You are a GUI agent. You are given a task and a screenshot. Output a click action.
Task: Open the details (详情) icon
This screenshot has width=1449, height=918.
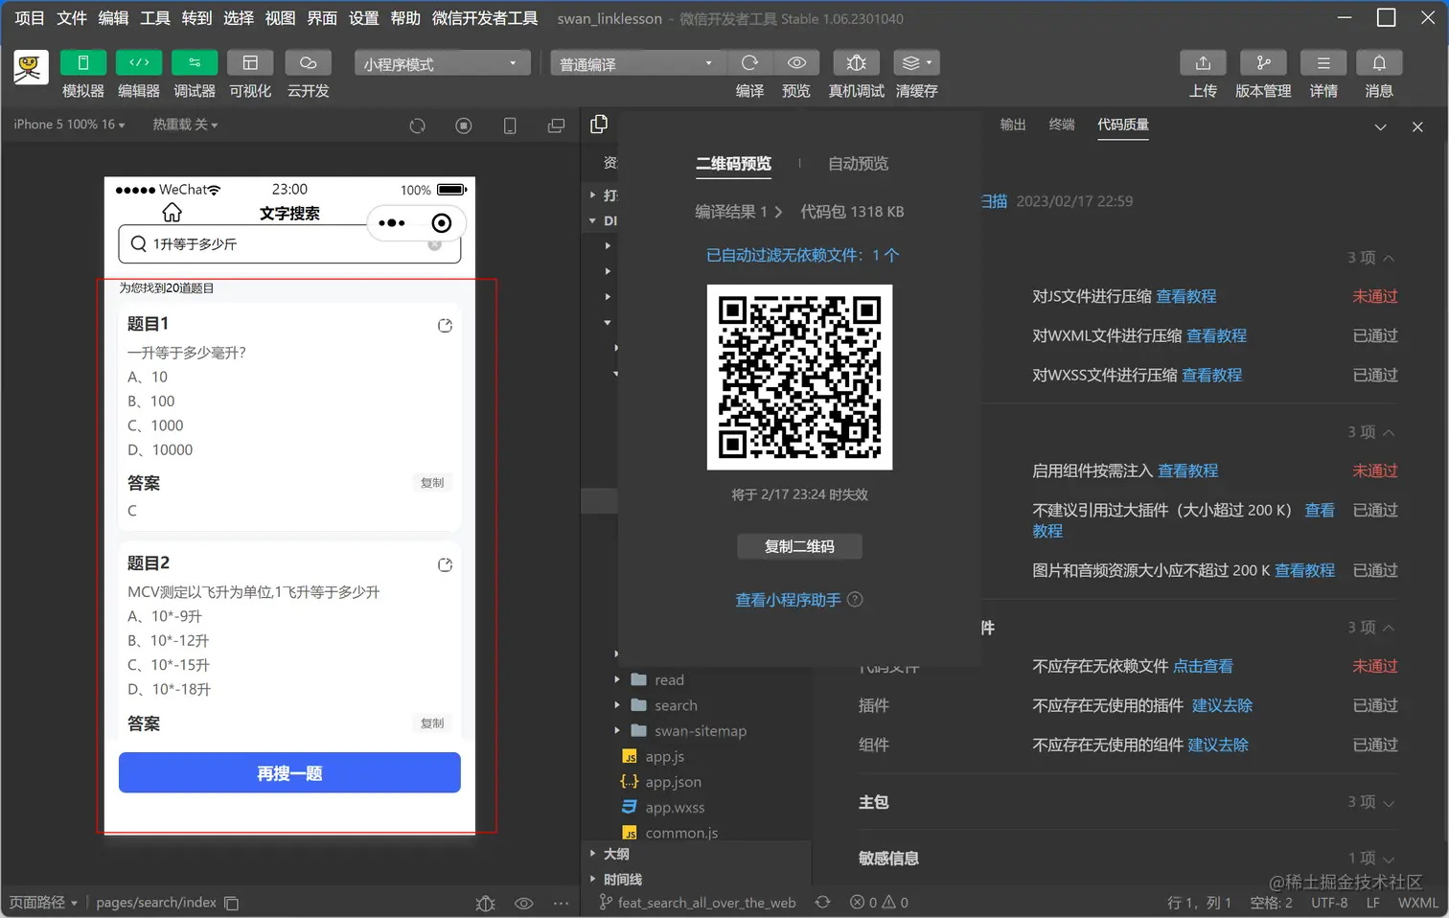point(1323,62)
